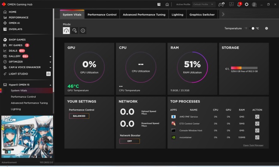Switch to the Lighting tab
279x167 pixels.
coord(177,15)
